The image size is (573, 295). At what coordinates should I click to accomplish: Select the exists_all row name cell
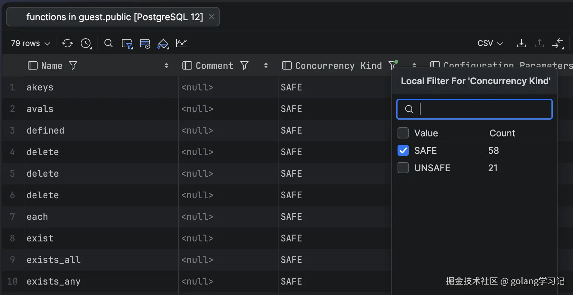pos(54,260)
